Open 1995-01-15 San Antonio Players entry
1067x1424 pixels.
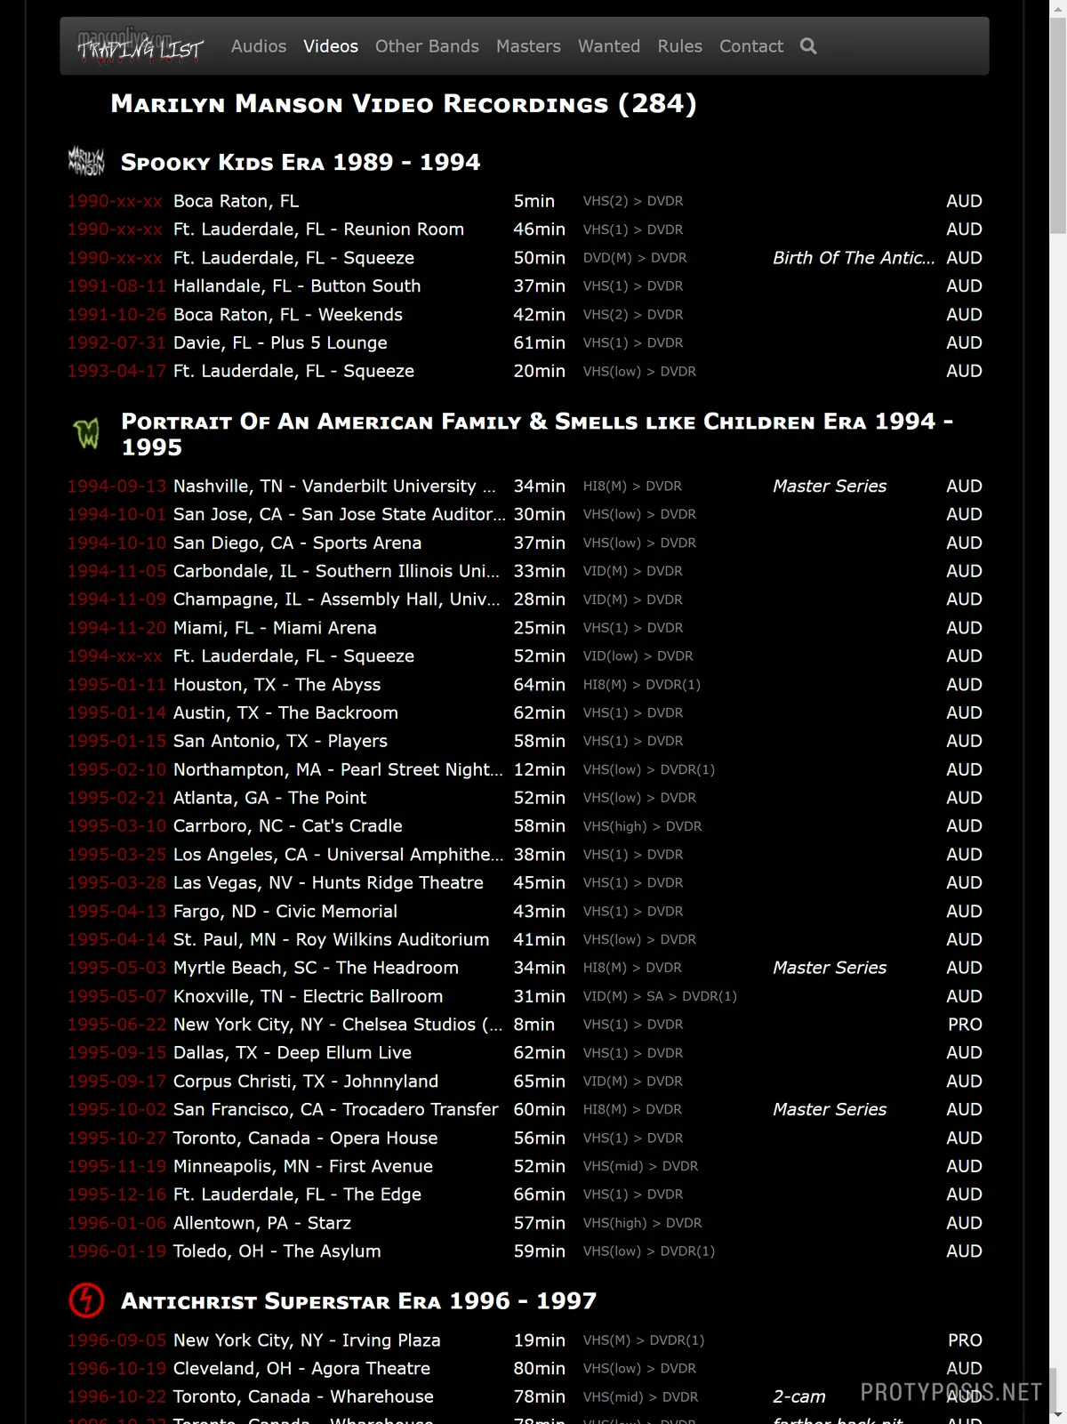point(525,741)
